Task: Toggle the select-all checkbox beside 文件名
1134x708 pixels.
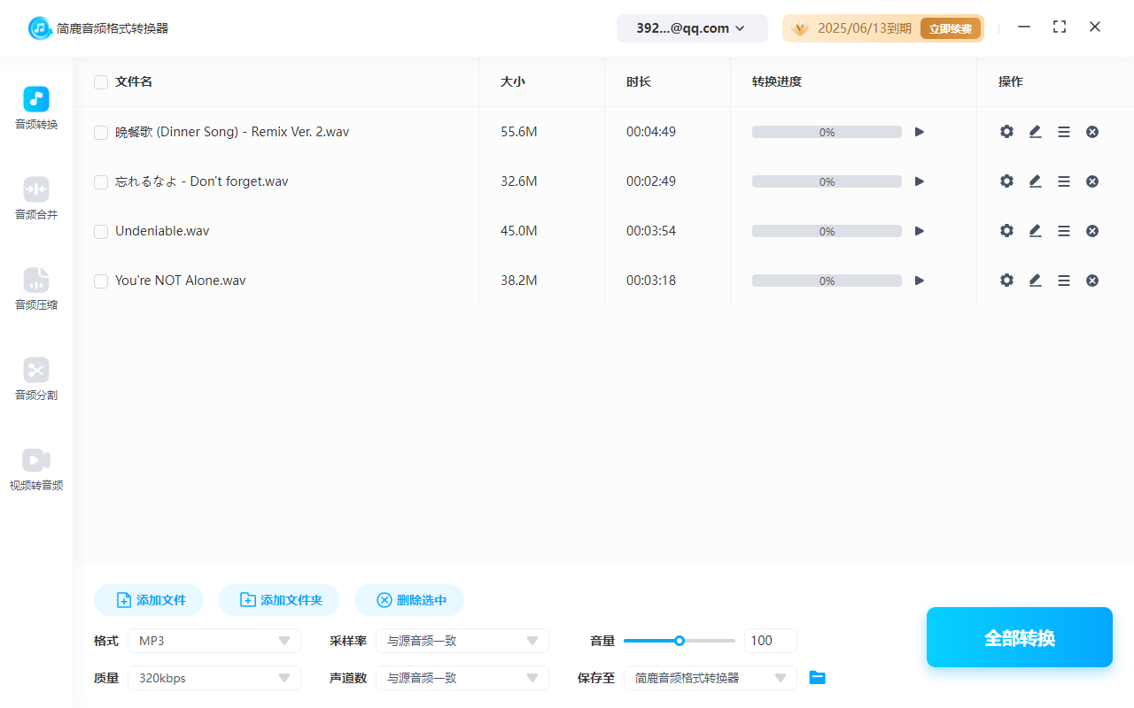Action: [x=101, y=82]
